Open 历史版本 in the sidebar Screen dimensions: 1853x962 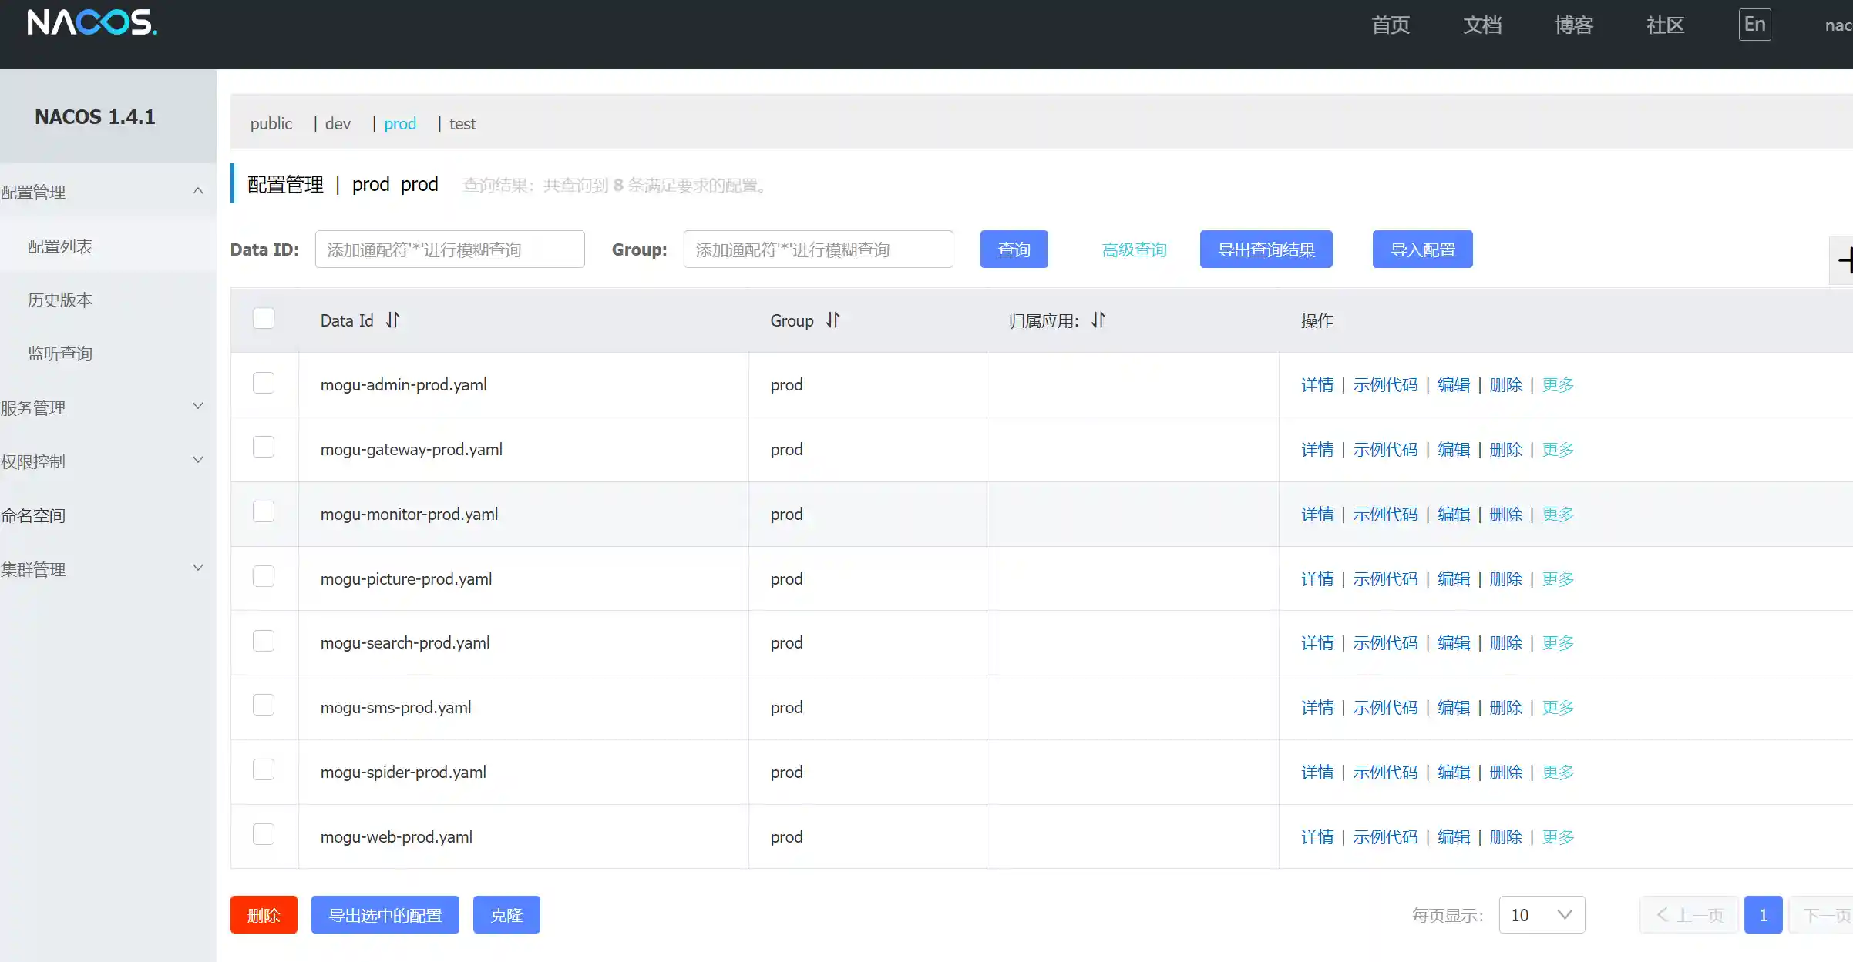[x=60, y=300]
